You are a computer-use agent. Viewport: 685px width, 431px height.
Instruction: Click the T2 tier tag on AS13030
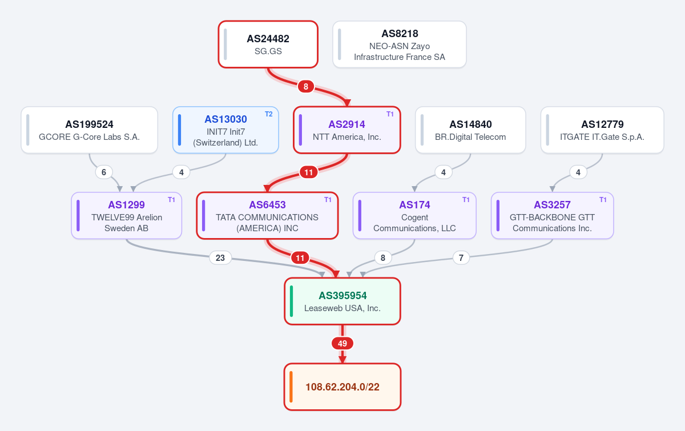tap(269, 114)
